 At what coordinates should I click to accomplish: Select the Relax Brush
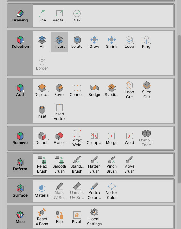point(42,165)
